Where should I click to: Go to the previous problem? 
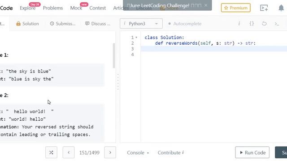tap(69, 153)
